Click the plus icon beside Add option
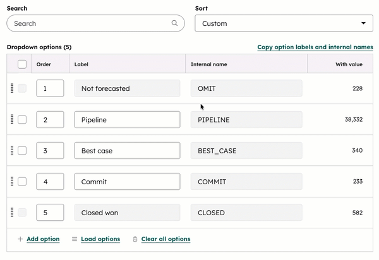This screenshot has width=379, height=260. point(20,239)
